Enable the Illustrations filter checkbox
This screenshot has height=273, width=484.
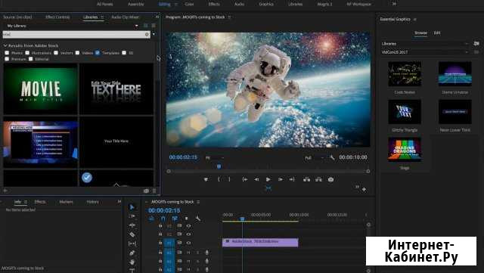[27, 53]
